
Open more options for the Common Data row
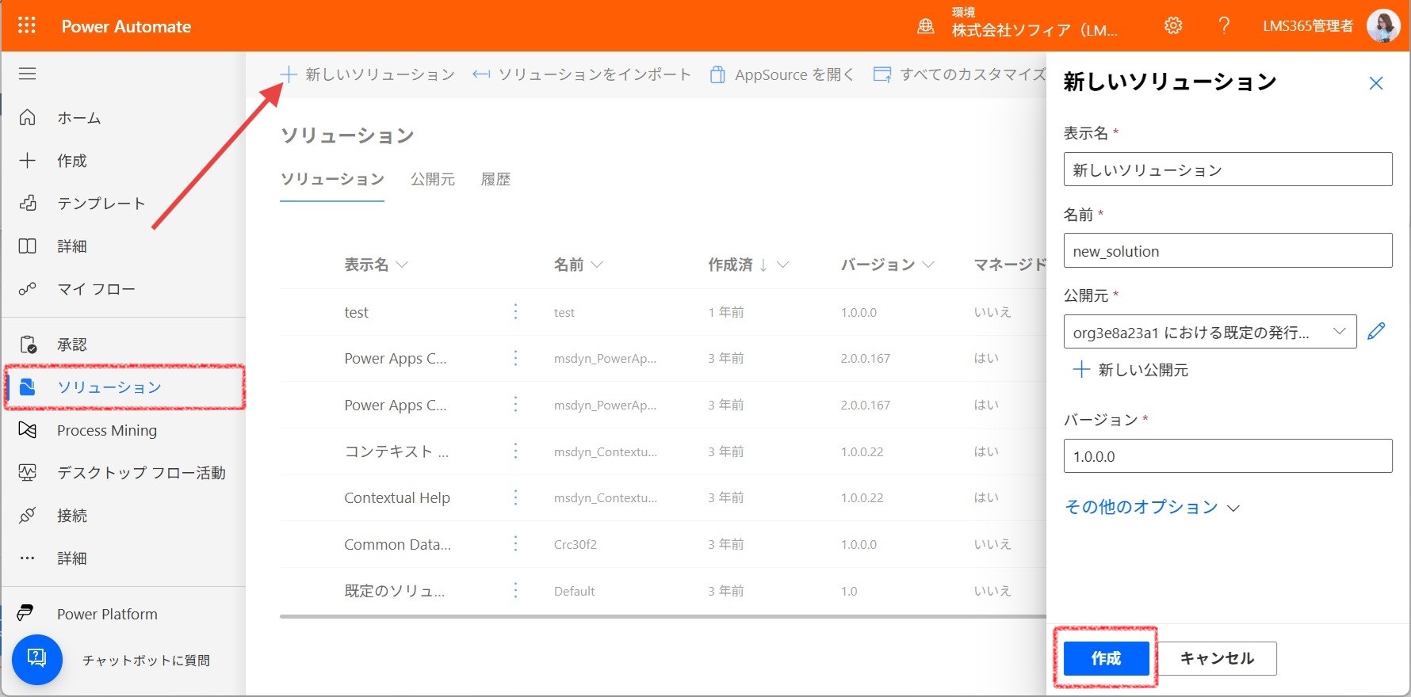tap(515, 544)
